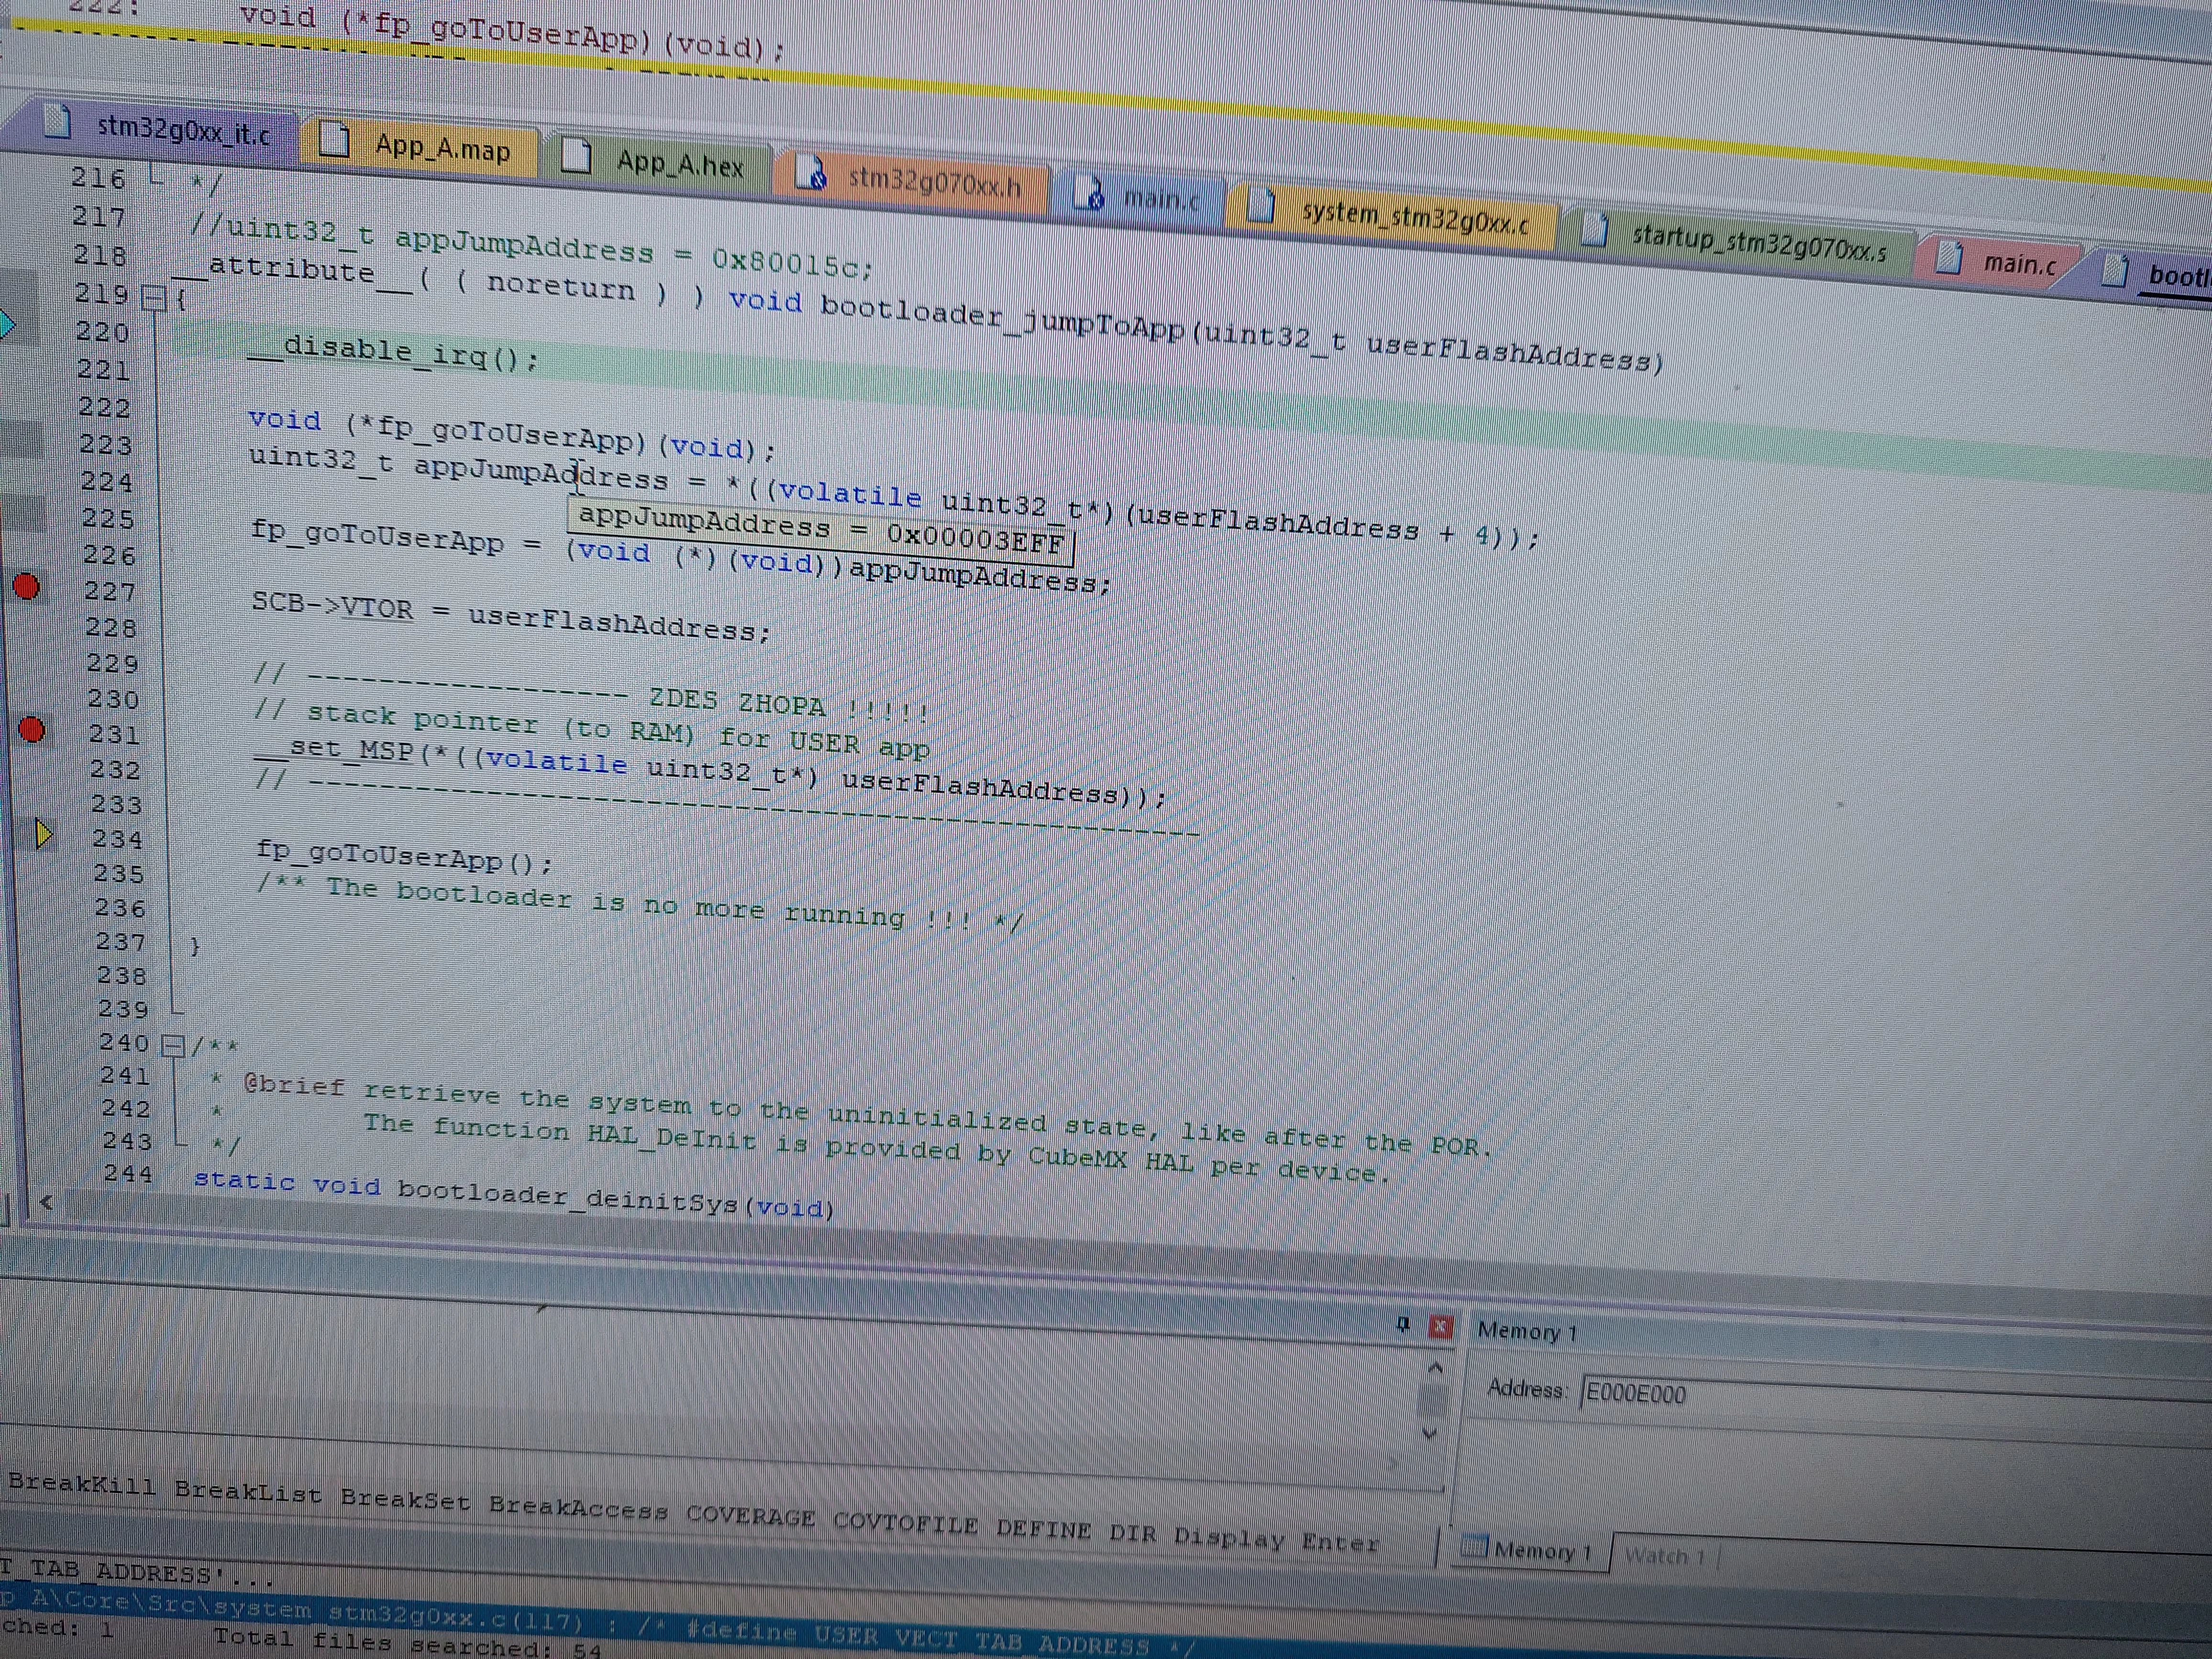Click the BreakAccess command hint

(578, 1508)
